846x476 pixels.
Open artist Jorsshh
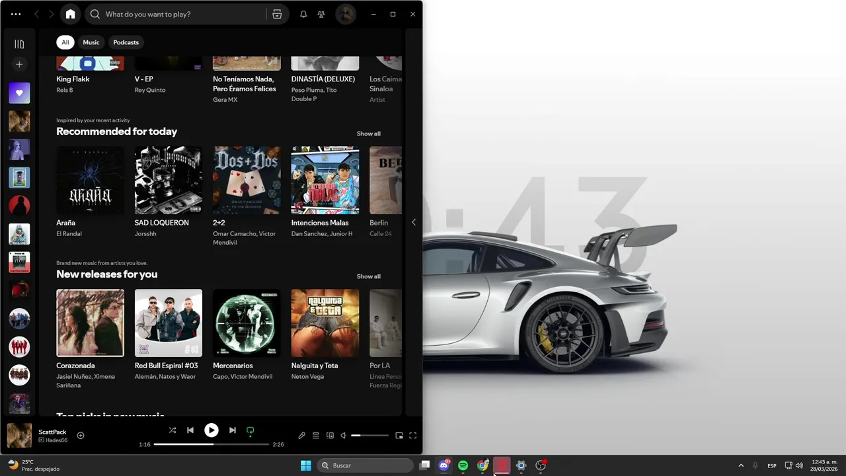click(x=145, y=234)
